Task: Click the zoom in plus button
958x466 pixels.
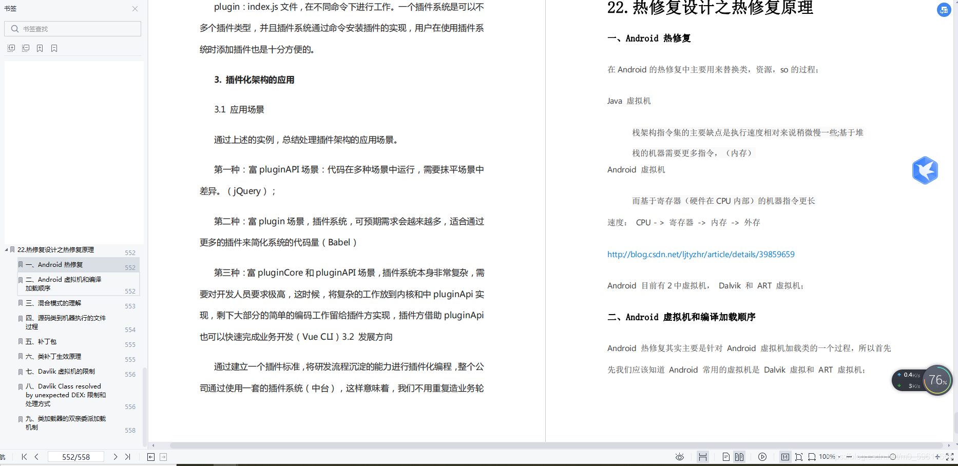Action: 937,457
